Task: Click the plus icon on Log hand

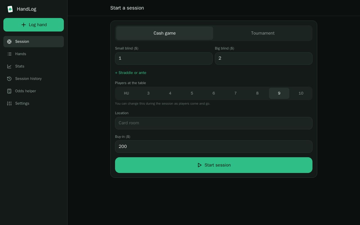Action: (x=24, y=25)
